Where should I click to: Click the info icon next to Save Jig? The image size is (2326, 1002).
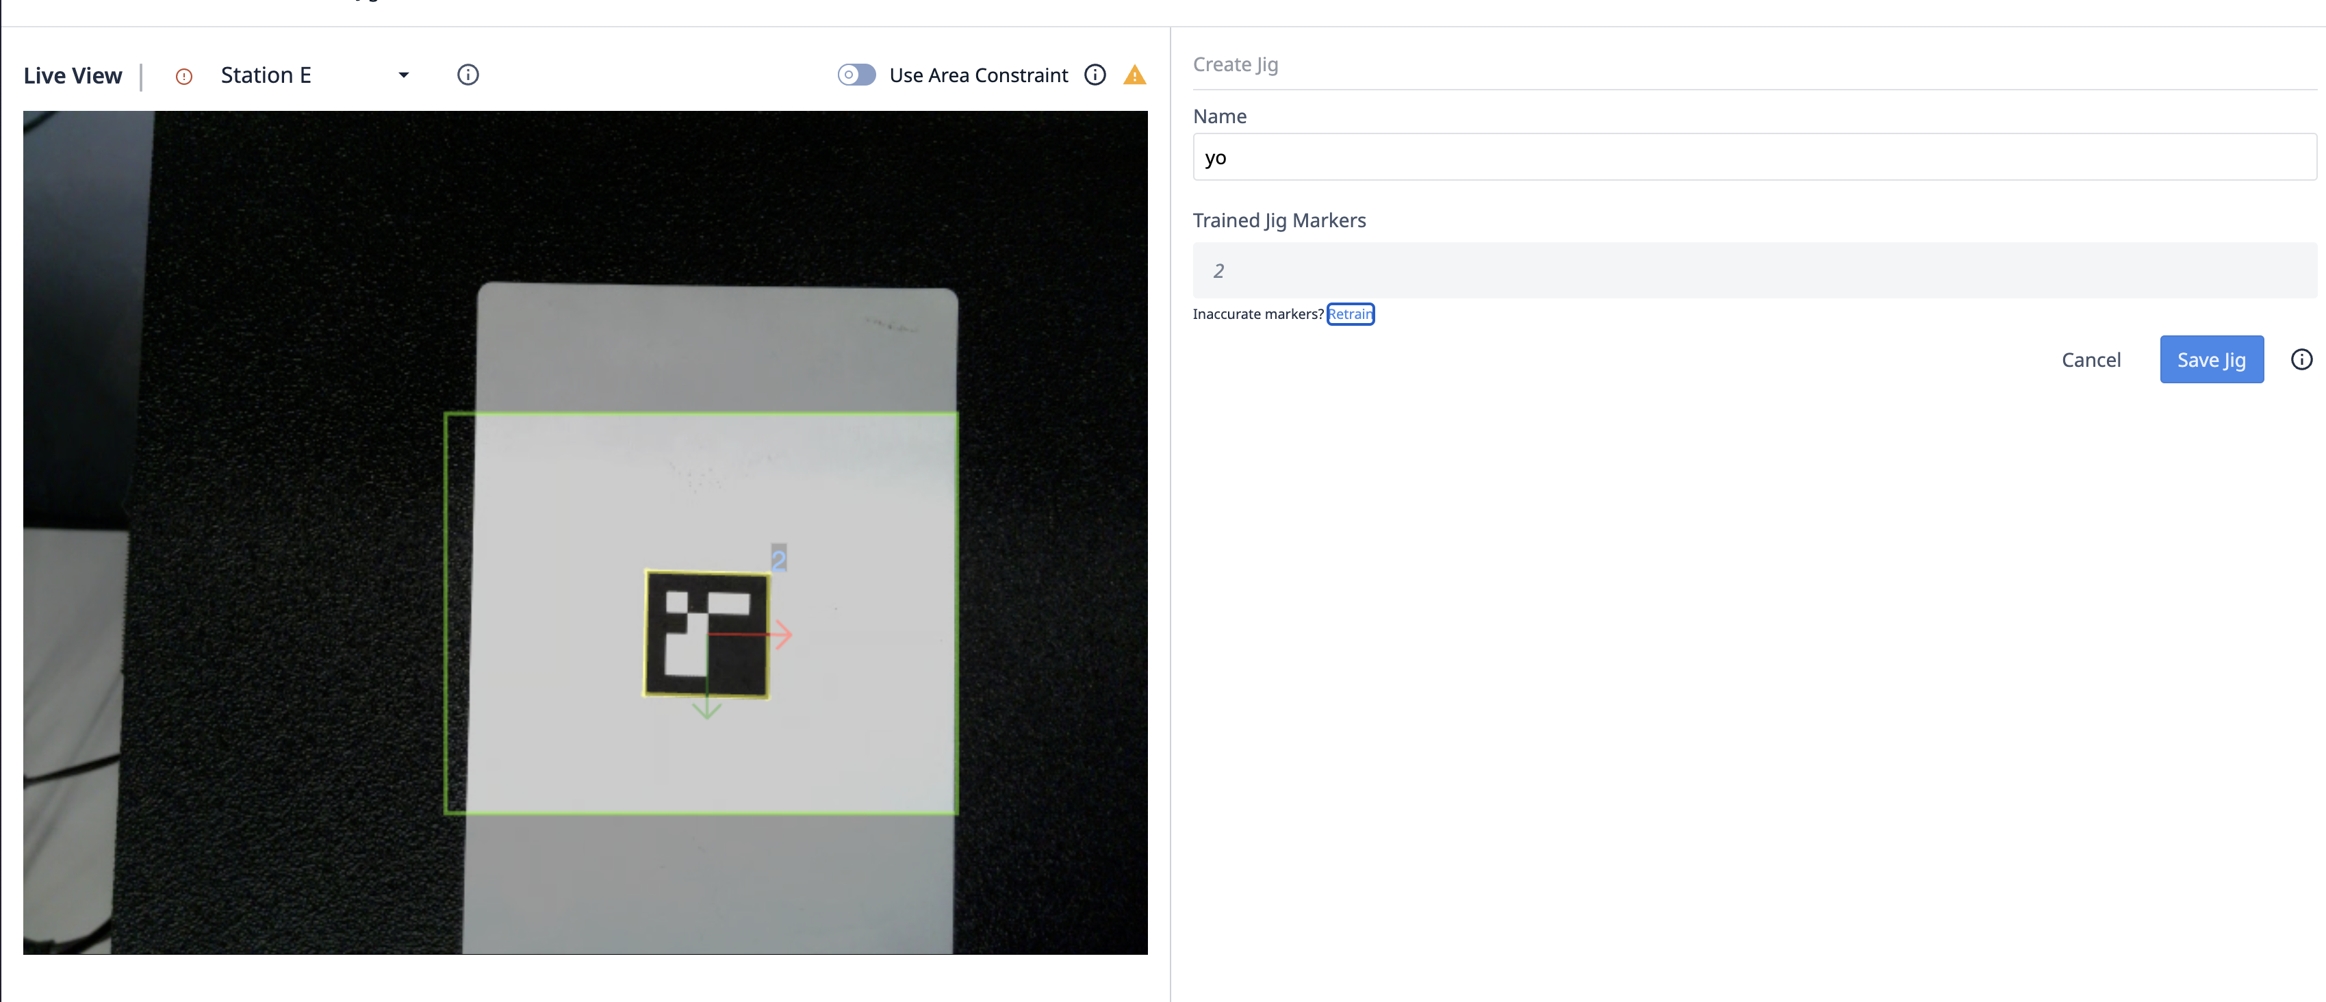2301,360
